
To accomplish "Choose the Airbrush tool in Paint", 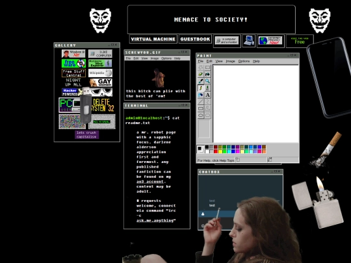I will [x=201, y=95].
